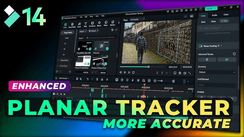The width and height of the screenshot is (244, 137).
Task: Click the snapshot image icon above the preview
Action: pos(192,16)
